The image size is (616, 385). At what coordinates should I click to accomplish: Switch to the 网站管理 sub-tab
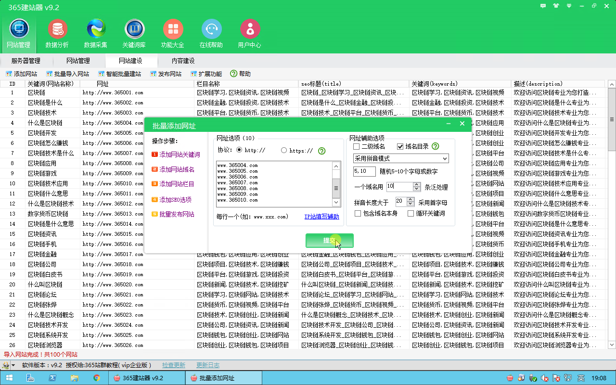tap(78, 61)
